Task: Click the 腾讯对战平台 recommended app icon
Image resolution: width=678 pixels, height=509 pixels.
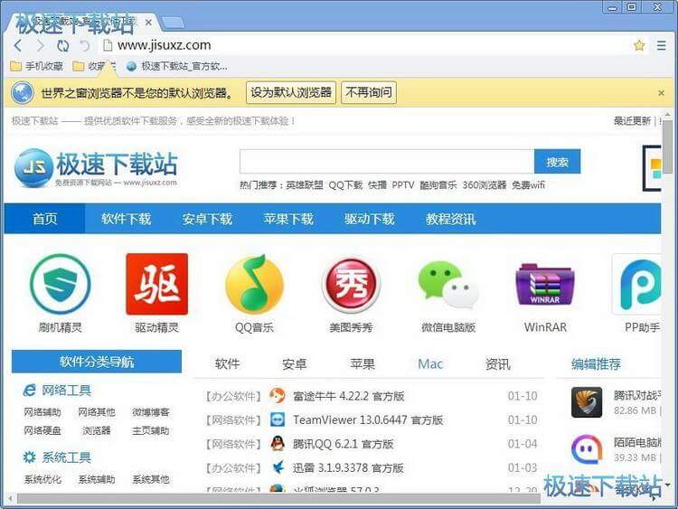Action: (587, 402)
